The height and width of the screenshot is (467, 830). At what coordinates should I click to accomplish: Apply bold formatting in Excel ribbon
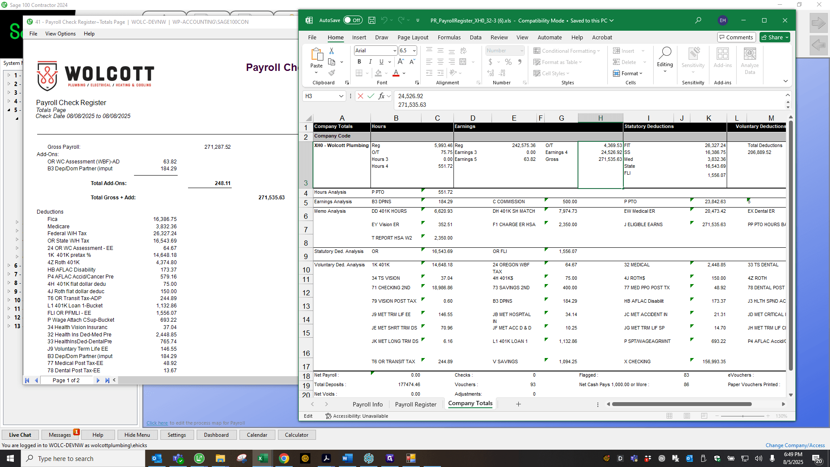pos(359,62)
